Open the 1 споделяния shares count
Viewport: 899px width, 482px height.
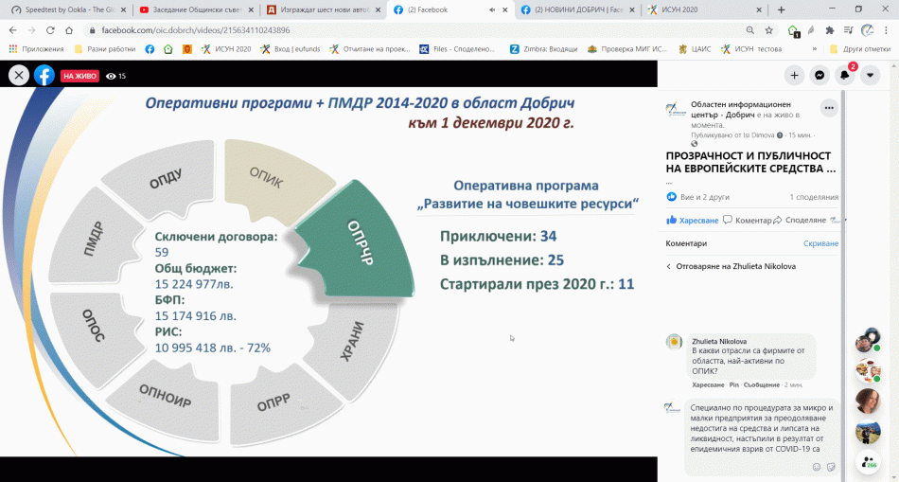point(814,197)
